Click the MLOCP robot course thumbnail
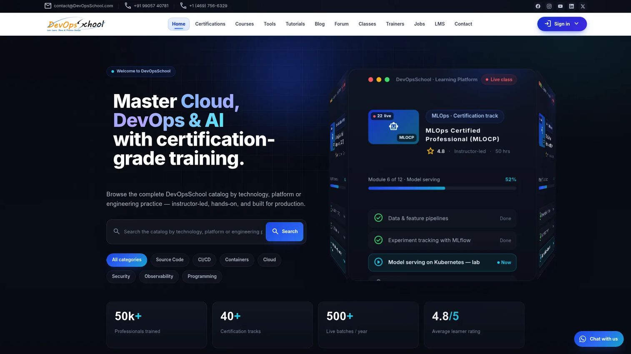This screenshot has height=354, width=631. (393, 127)
